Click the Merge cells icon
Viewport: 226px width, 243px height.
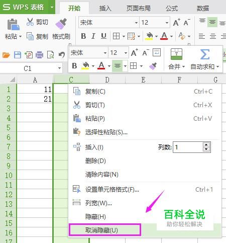pyautogui.click(x=176, y=54)
